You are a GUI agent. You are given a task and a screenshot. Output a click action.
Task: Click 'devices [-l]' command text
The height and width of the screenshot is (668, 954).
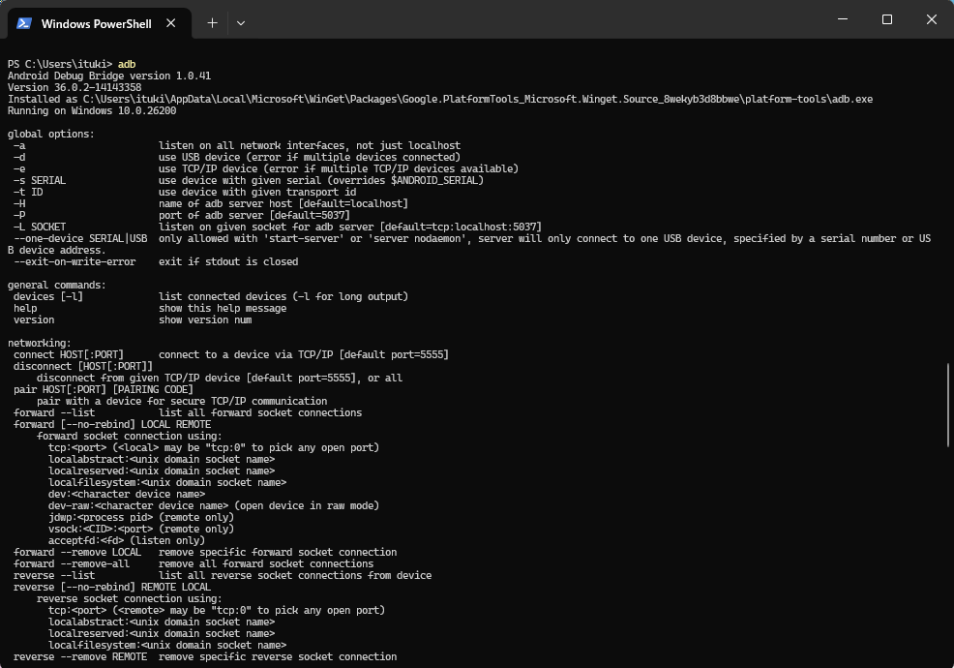48,296
